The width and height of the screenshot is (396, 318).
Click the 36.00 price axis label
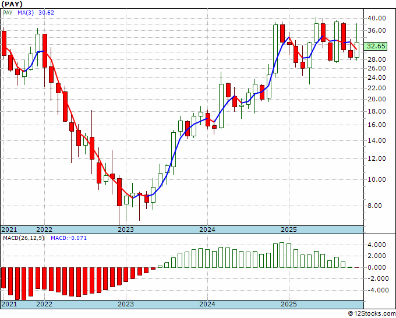376,30
